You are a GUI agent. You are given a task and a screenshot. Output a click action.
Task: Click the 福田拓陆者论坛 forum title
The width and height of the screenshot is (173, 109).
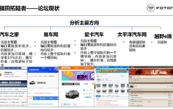(71, 84)
